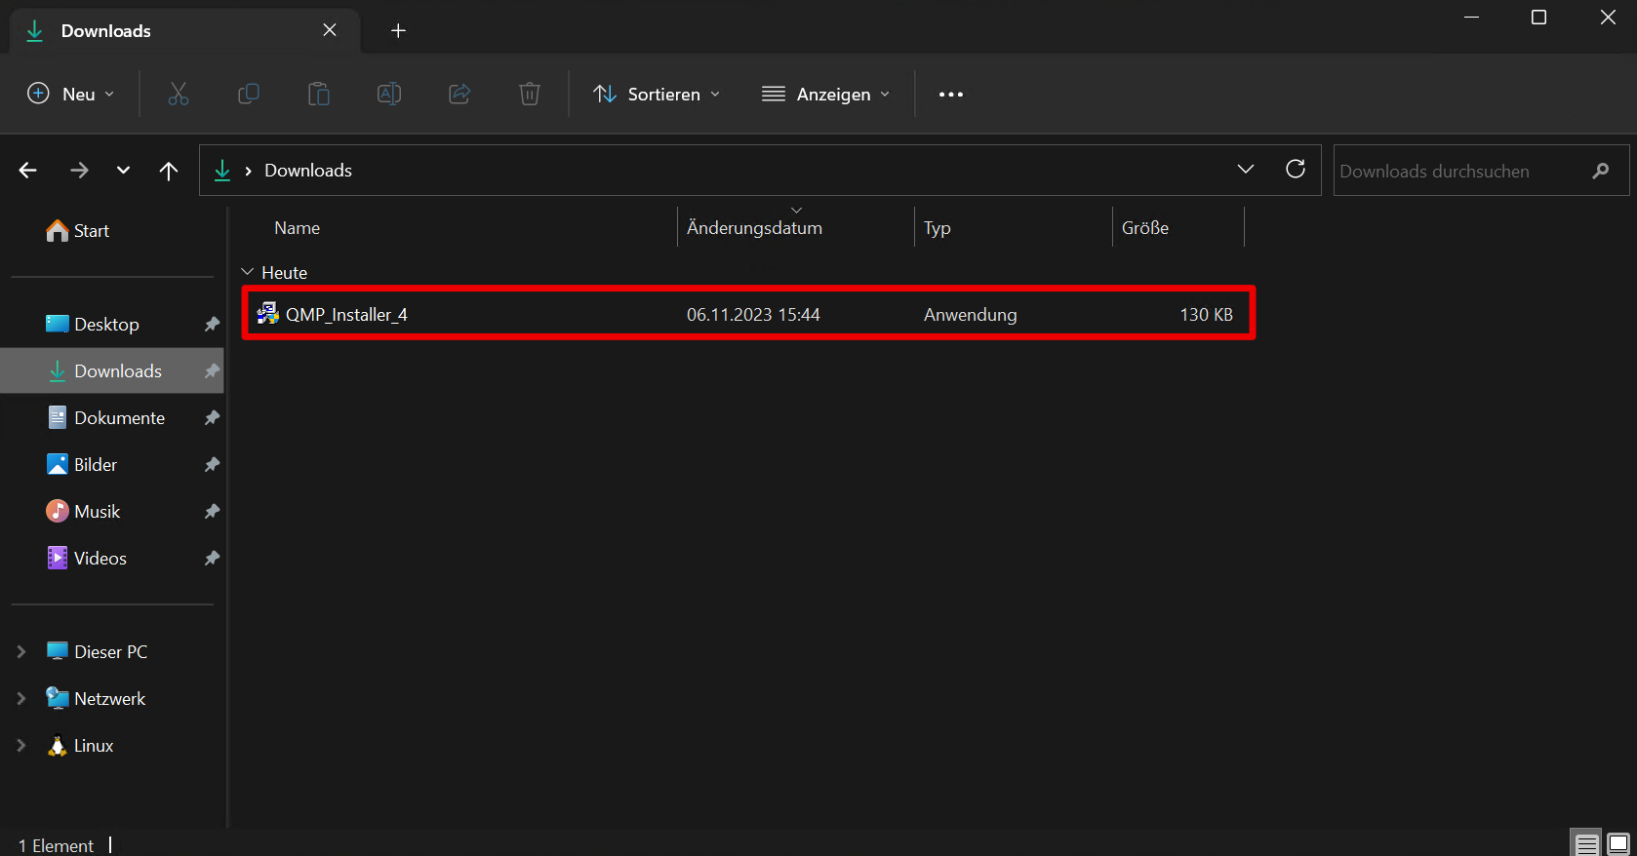Open the Neu menu
This screenshot has height=856, width=1637.
point(69,94)
